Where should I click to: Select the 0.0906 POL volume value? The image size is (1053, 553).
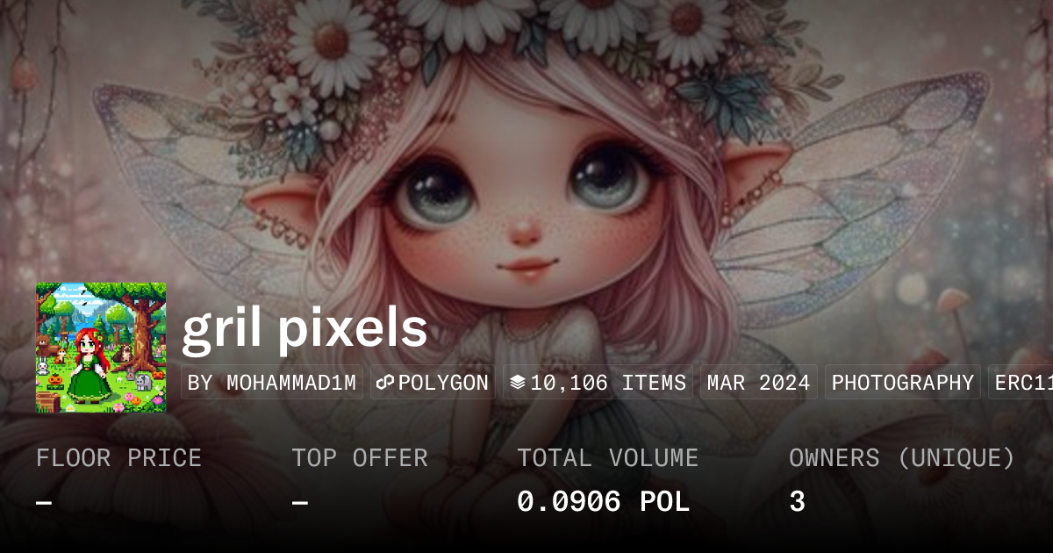click(603, 502)
